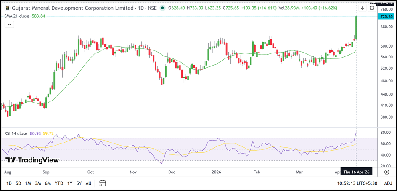Toggle ADJ adjusted data setting

tap(388, 183)
